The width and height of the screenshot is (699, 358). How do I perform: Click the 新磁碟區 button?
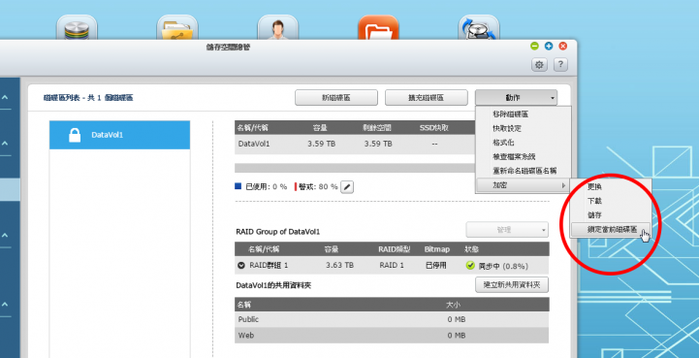(x=336, y=98)
